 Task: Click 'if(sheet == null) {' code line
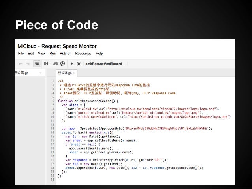83,144
